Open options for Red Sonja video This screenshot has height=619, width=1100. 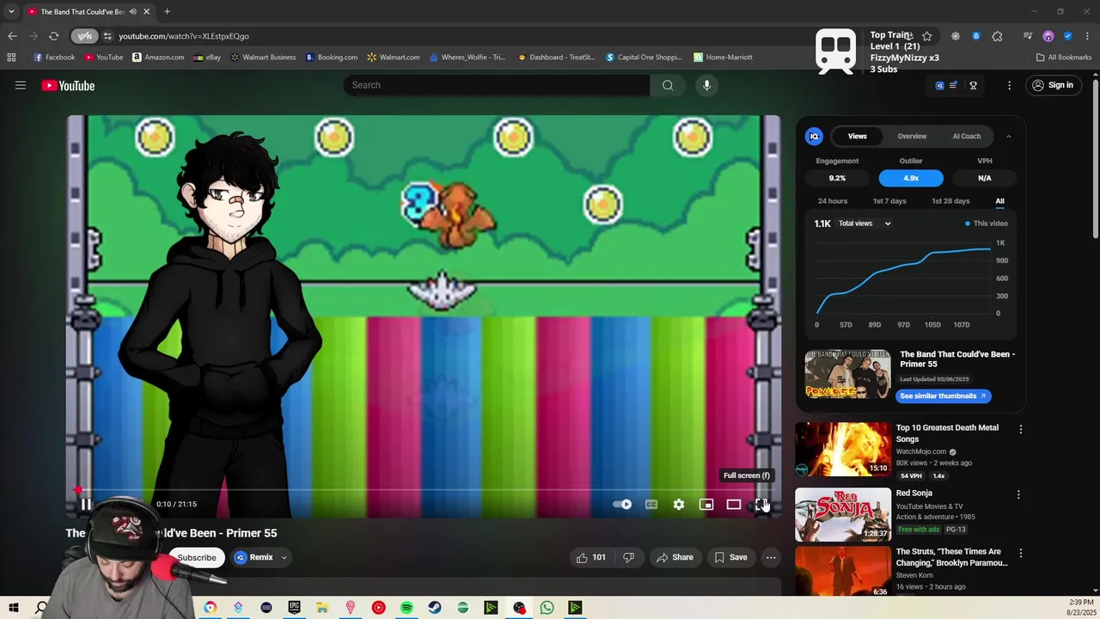coord(1018,494)
